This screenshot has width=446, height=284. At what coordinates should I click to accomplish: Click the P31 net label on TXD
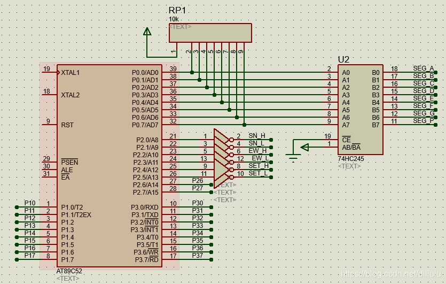pos(198,211)
